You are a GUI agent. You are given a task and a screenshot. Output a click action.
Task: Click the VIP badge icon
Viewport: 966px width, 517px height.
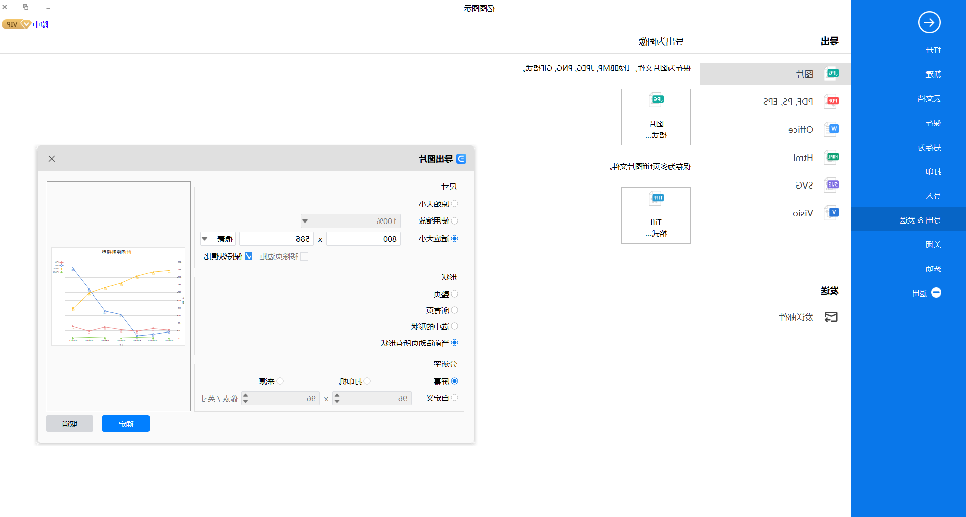tap(16, 24)
